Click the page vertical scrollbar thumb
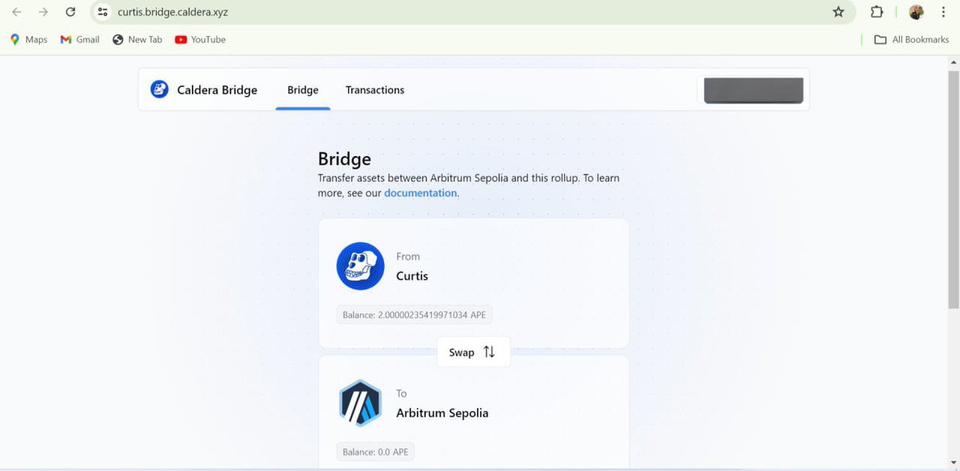 coord(954,190)
